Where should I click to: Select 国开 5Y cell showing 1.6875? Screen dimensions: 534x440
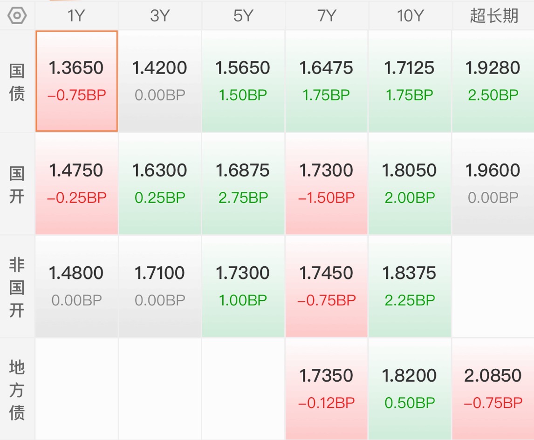[x=243, y=184]
